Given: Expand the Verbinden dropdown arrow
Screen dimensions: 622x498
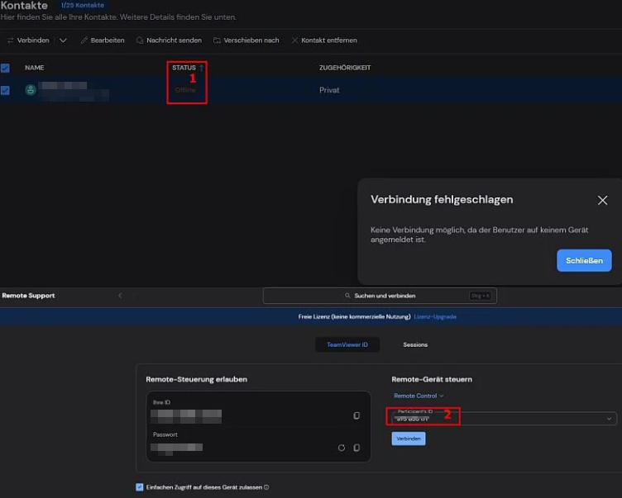Looking at the screenshot, I should (63, 40).
